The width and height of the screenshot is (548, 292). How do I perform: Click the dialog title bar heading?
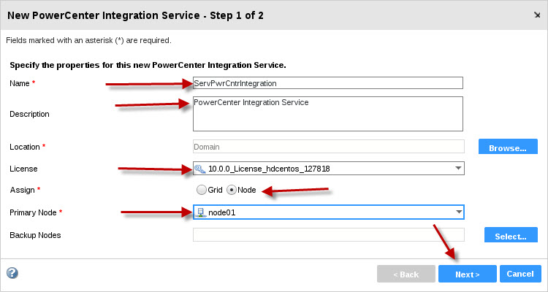[x=136, y=15]
